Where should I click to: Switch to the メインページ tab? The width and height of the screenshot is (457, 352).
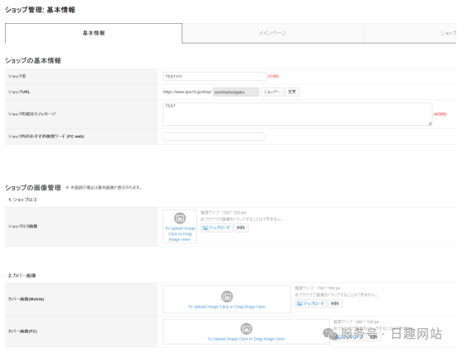point(272,33)
